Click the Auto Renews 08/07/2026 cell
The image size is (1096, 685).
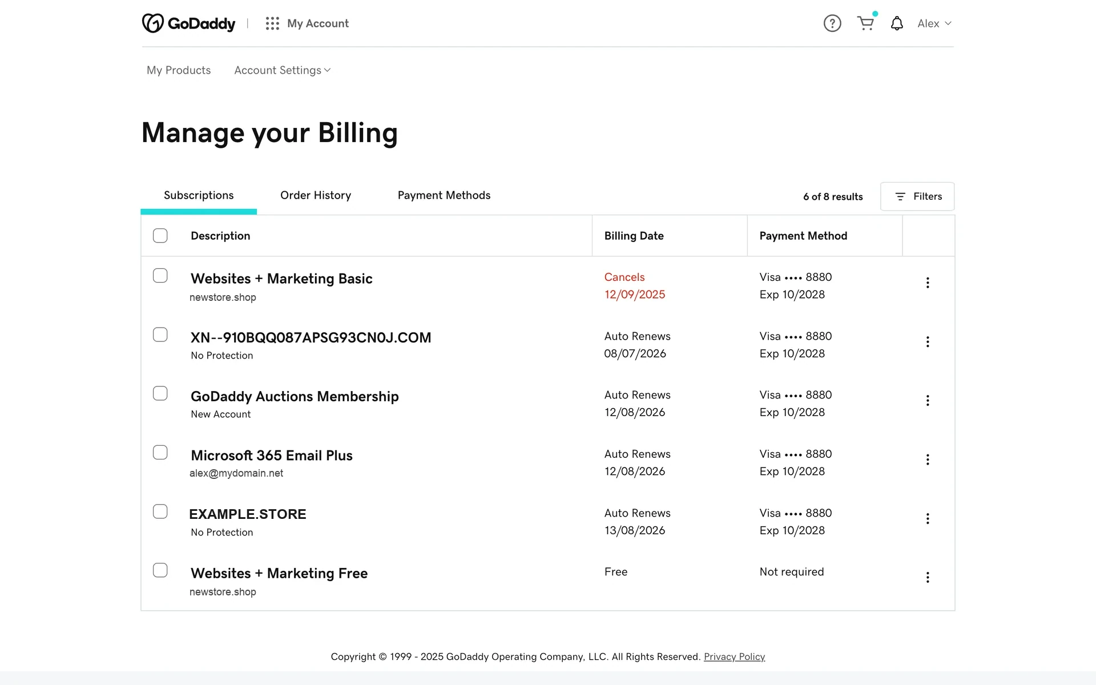tap(637, 345)
